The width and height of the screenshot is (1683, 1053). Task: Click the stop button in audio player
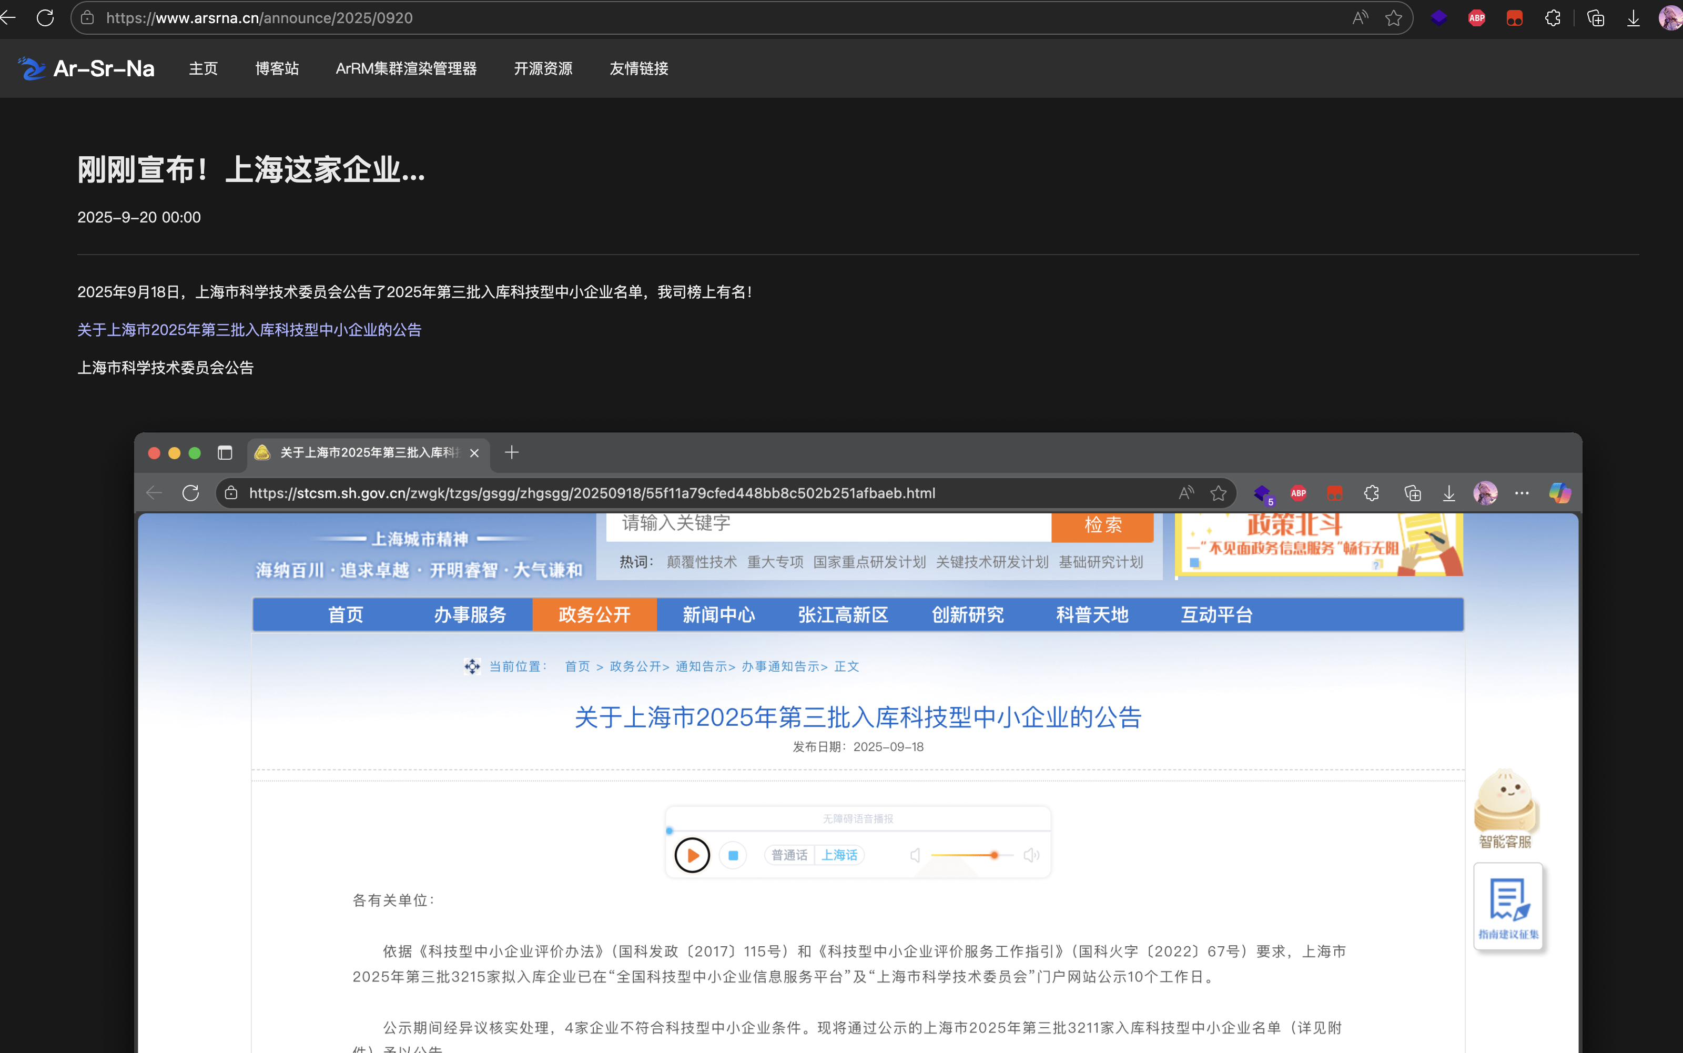pos(733,855)
